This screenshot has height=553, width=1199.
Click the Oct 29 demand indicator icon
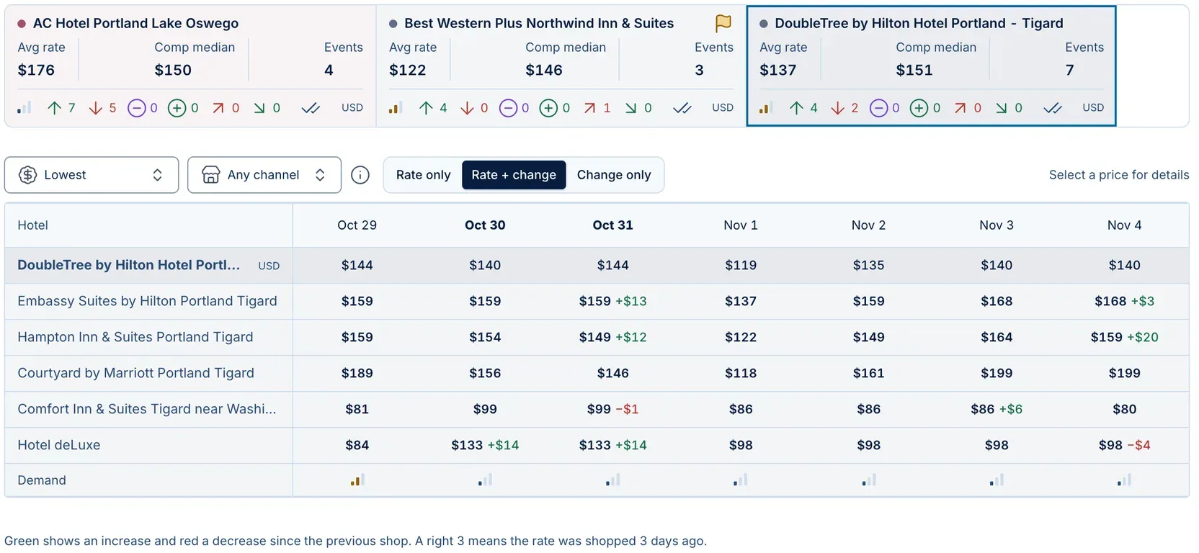pos(357,480)
